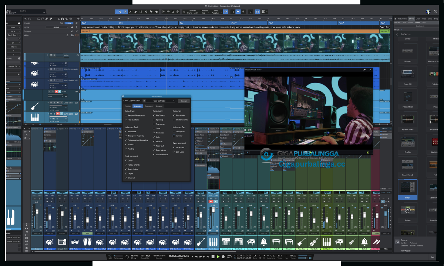Adjust the Drums channel volume fader
Image resolution: width=444 pixels, height=266 pixels.
coord(49,218)
